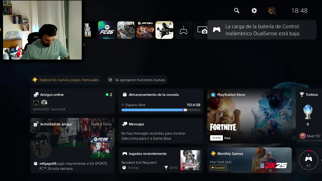The width and height of the screenshot is (322, 181).
Task: Click the 113.4 GB free space value
Action: [x=193, y=105]
